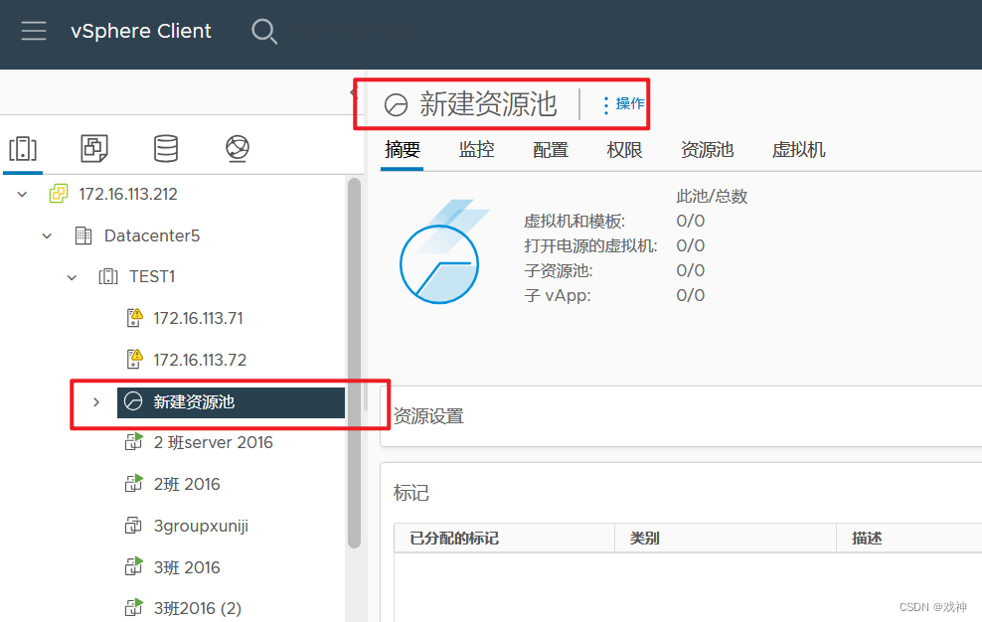Click the Datacenter5 datacenter icon

click(83, 235)
